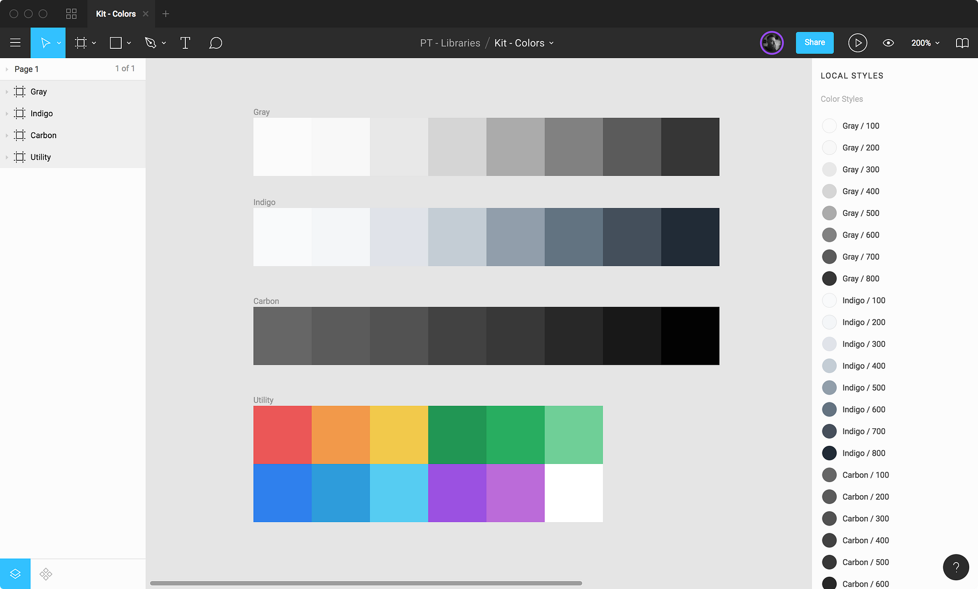Toggle the observation eye mode

pyautogui.click(x=888, y=42)
